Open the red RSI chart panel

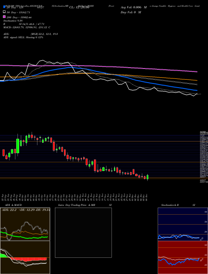pyautogui.click(x=183, y=257)
